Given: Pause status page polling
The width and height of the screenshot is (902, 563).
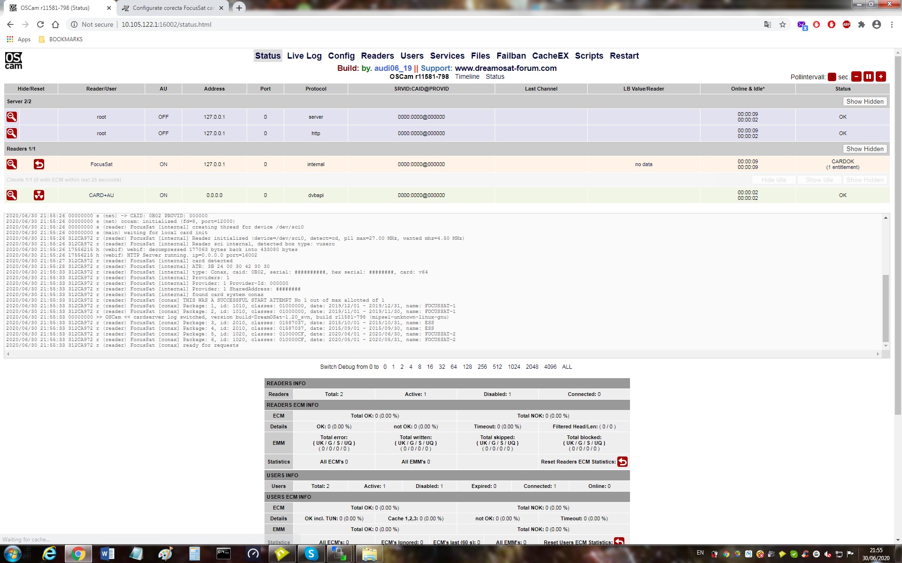Looking at the screenshot, I should tap(869, 76).
